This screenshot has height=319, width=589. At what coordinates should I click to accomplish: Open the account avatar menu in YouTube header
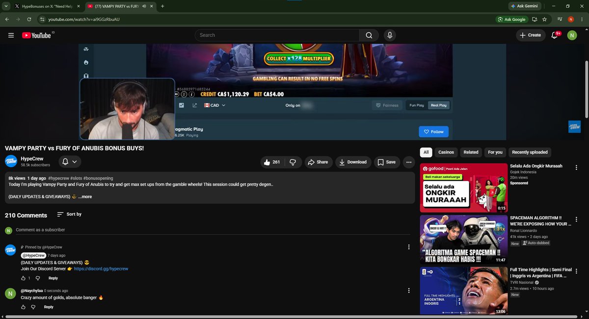pyautogui.click(x=572, y=35)
